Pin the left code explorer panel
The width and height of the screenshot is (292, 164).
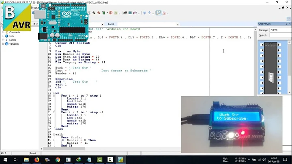(34, 24)
